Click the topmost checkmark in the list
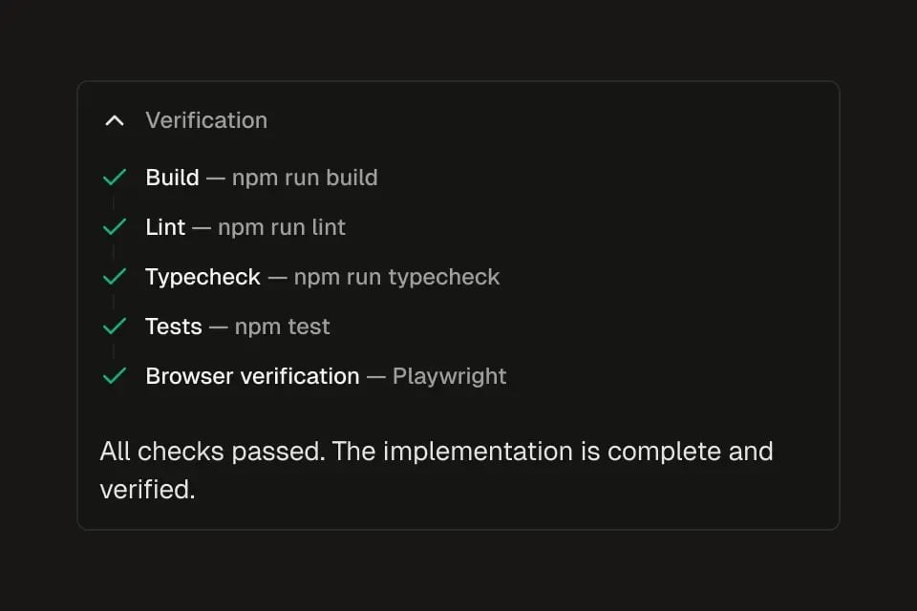The height and width of the screenshot is (611, 917). click(114, 177)
